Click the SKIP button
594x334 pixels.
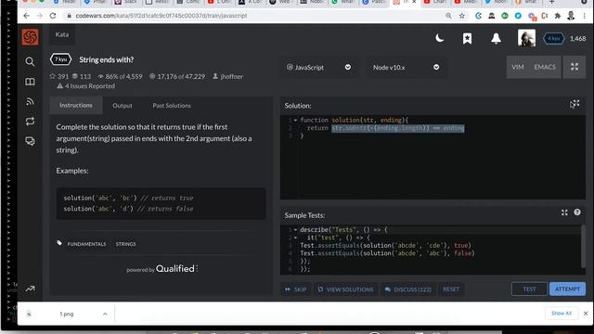[295, 289]
